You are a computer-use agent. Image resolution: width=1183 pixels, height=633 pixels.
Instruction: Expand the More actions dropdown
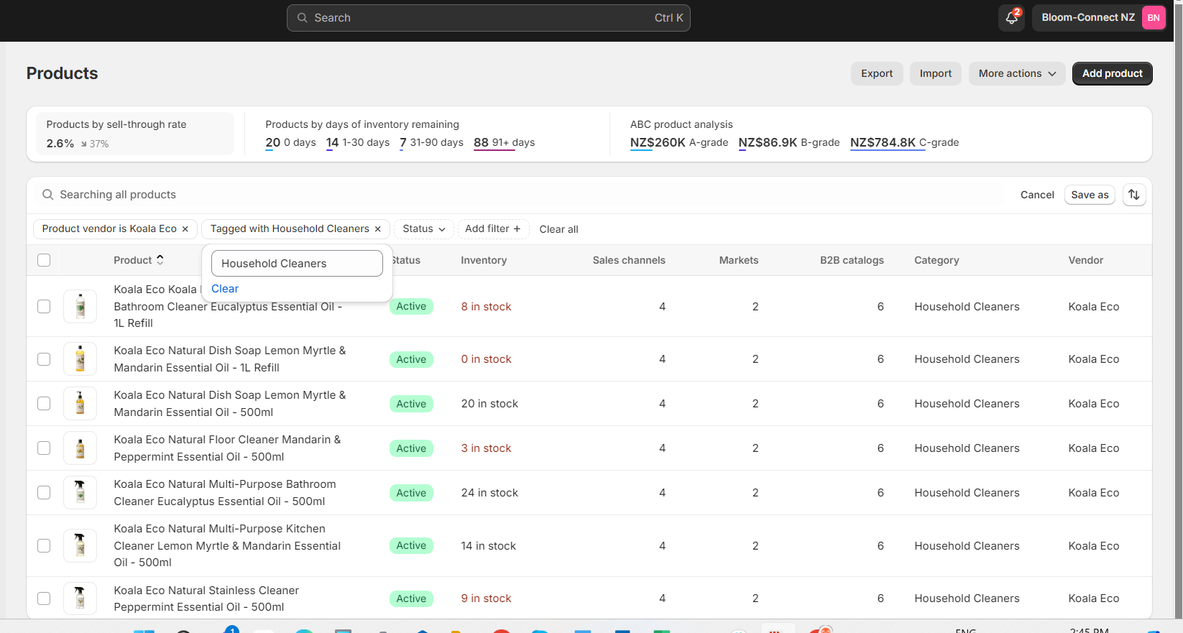pyautogui.click(x=1017, y=73)
